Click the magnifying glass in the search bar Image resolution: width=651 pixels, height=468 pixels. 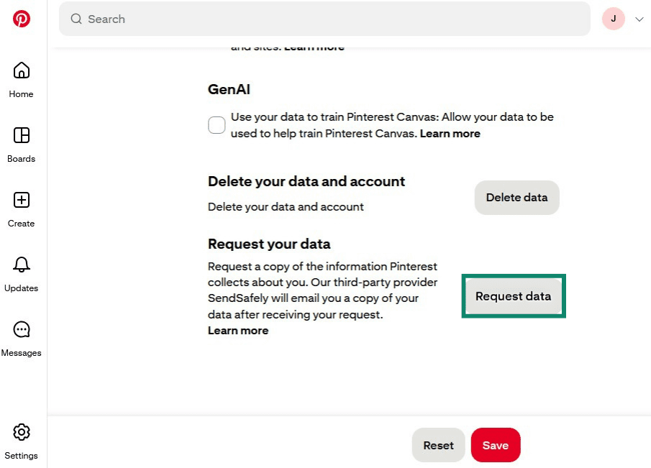(x=76, y=19)
